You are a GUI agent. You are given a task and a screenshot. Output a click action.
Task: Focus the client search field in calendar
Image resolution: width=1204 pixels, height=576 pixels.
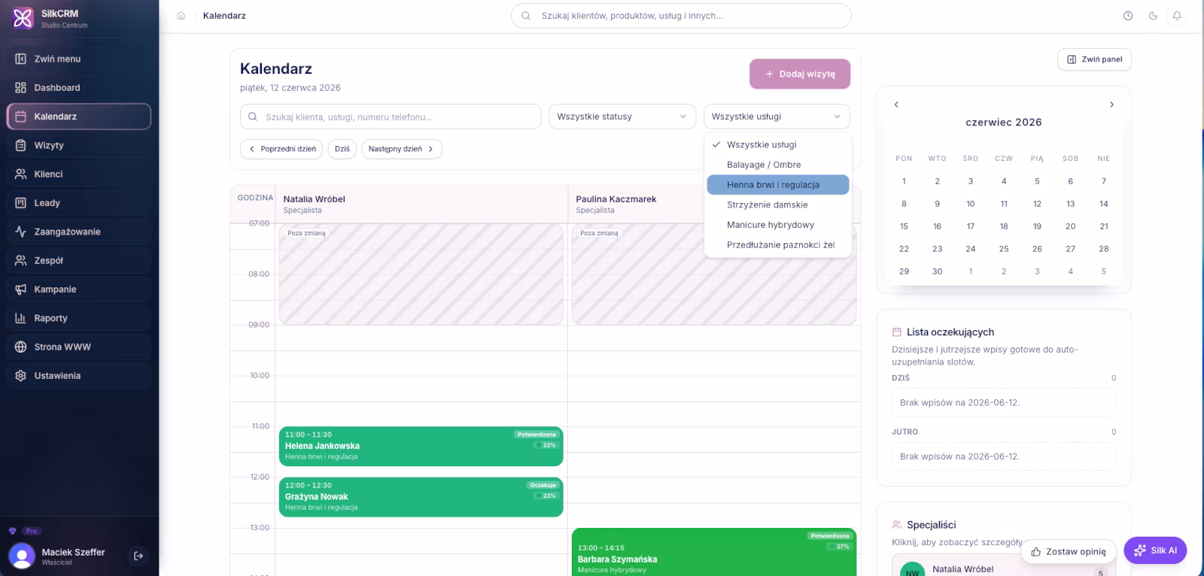pos(391,117)
